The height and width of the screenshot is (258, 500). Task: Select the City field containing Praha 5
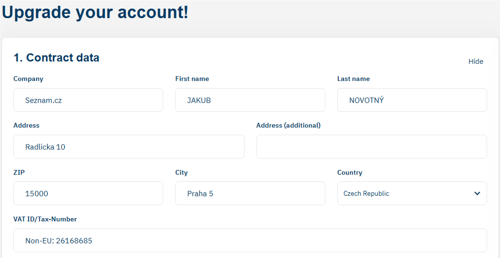coord(250,193)
